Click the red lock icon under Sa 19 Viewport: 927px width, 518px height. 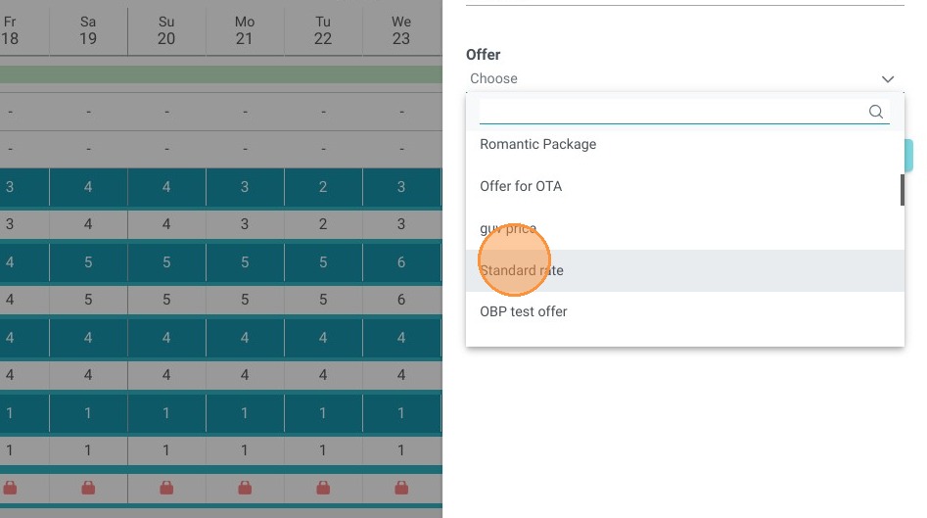tap(88, 488)
